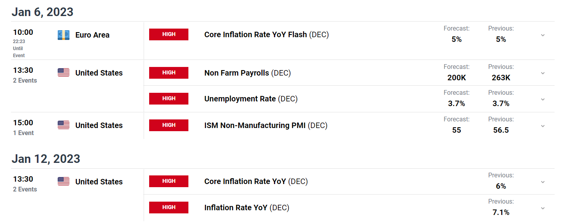This screenshot has height=222, width=586.
Task: Click HIGH badge beside Inflation Rate YoY
Action: [169, 208]
